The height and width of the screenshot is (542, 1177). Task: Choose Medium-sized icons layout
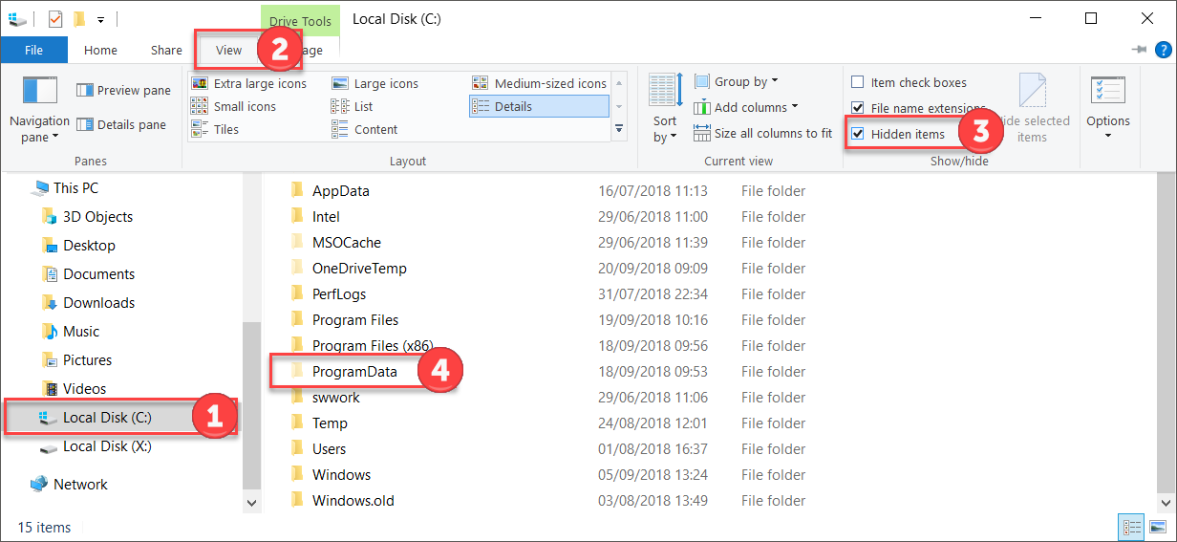[539, 83]
